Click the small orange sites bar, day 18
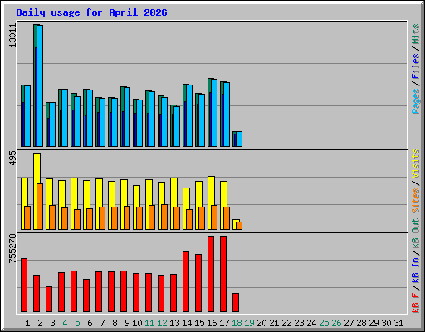This screenshot has height=332, width=425. click(x=239, y=226)
